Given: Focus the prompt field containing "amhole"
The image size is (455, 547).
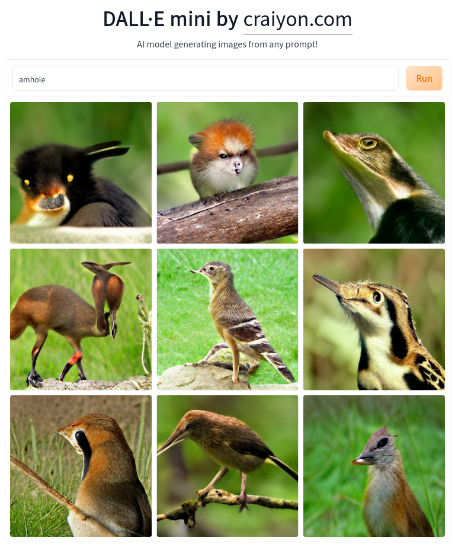Looking at the screenshot, I should (206, 78).
